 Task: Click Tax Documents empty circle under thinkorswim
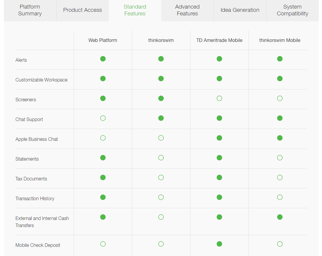coord(161,177)
